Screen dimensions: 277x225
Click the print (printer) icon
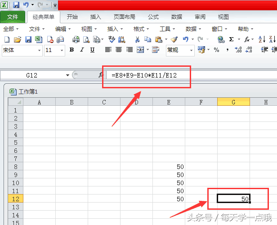point(76,39)
